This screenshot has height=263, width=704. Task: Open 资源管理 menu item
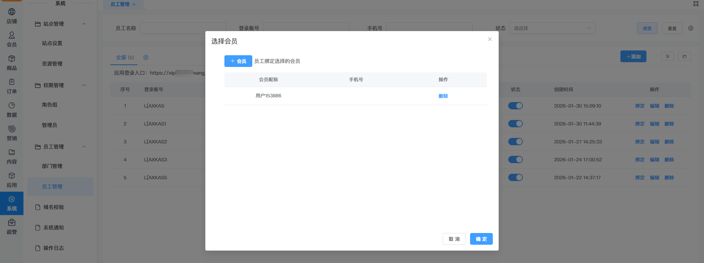click(x=52, y=64)
